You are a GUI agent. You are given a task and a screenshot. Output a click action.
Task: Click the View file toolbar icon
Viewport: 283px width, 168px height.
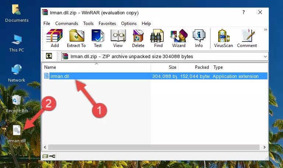[118, 38]
